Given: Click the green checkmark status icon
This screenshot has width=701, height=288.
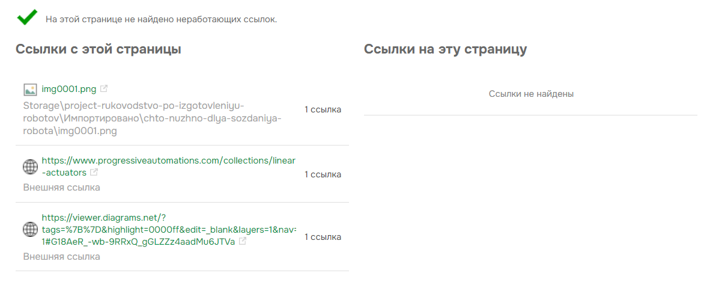Looking at the screenshot, I should [27, 17].
